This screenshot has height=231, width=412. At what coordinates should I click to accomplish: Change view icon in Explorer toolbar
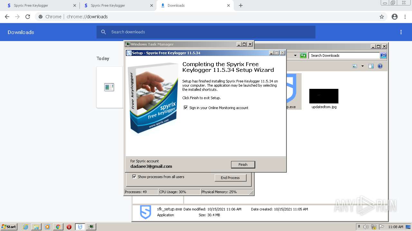coord(355,66)
